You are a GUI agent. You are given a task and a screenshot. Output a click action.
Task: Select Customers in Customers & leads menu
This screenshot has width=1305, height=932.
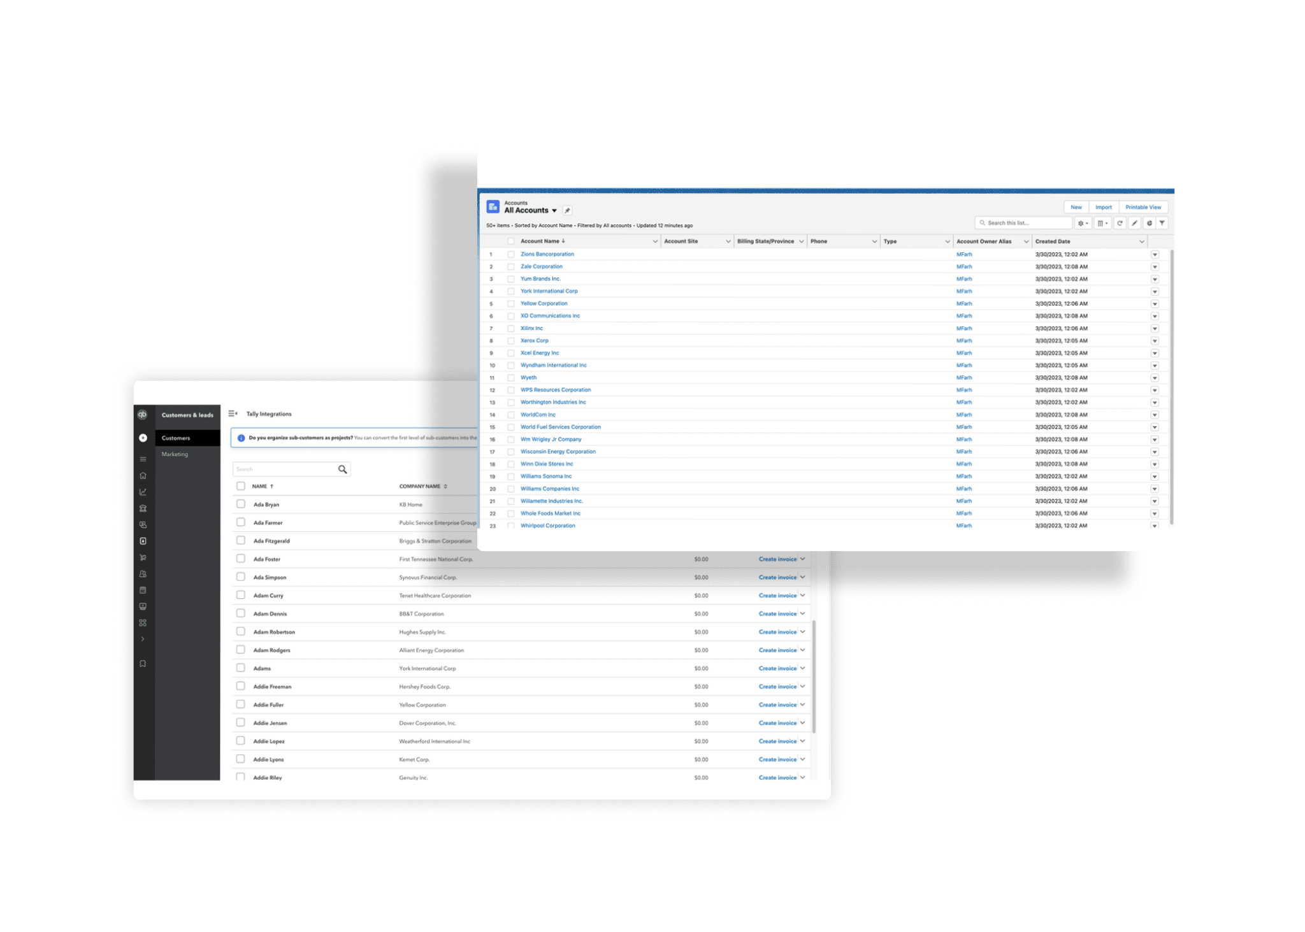(x=187, y=438)
